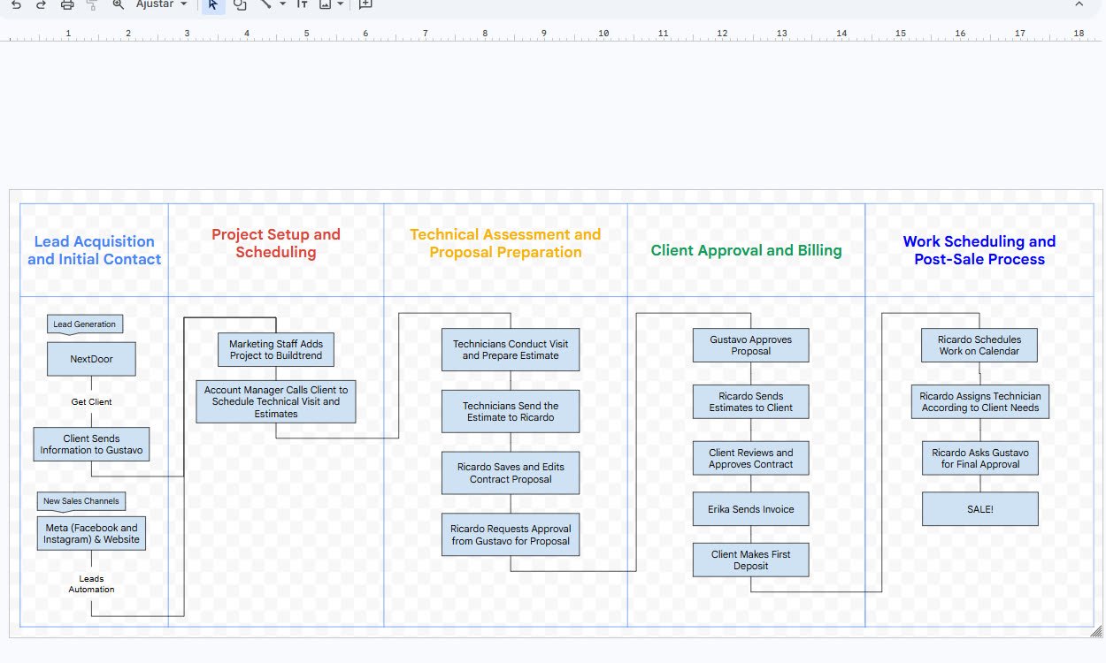The width and height of the screenshot is (1106, 663).
Task: Select 'Client Reviews and Approves Contract' box
Action: point(750,458)
